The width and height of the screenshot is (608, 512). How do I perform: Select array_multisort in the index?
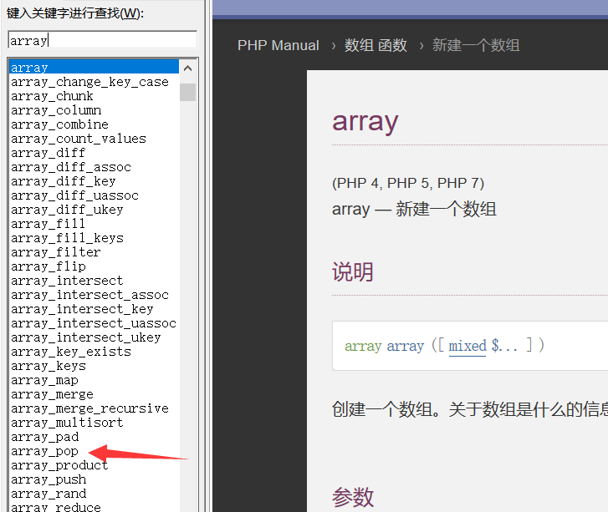(x=67, y=423)
